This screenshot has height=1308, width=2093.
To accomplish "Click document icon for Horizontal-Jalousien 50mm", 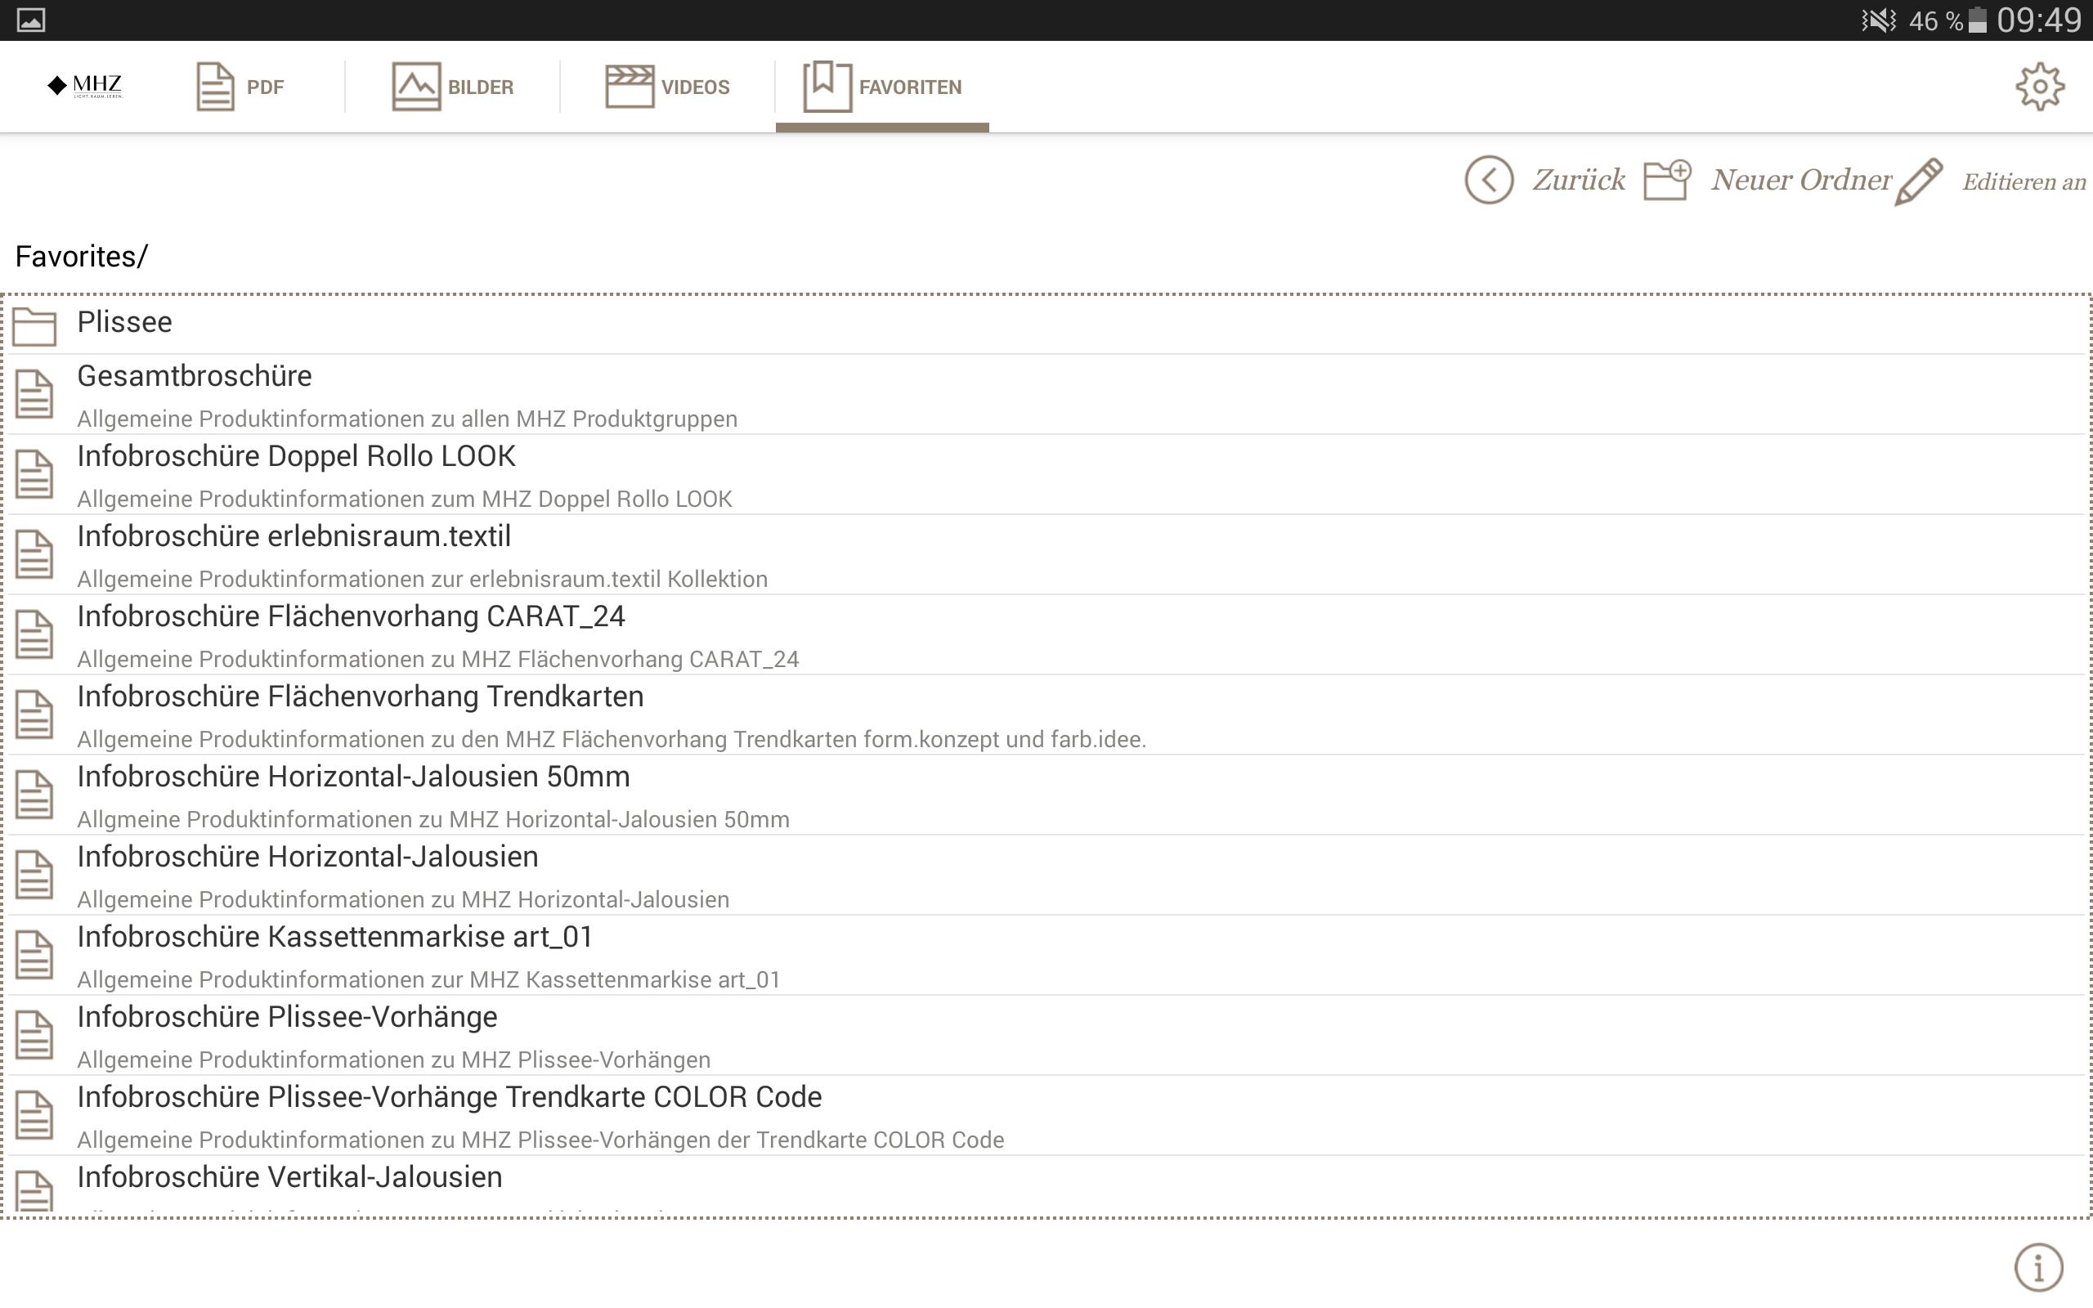I will pos(34,795).
